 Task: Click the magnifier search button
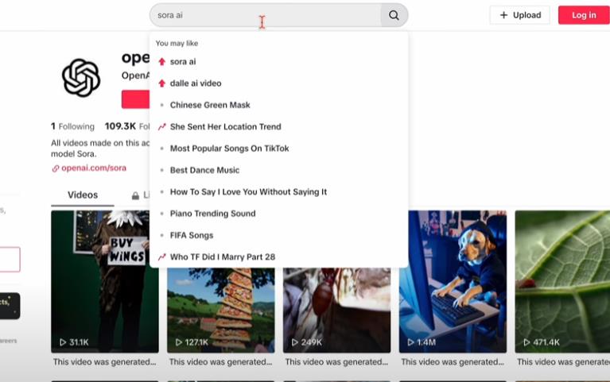pyautogui.click(x=394, y=15)
